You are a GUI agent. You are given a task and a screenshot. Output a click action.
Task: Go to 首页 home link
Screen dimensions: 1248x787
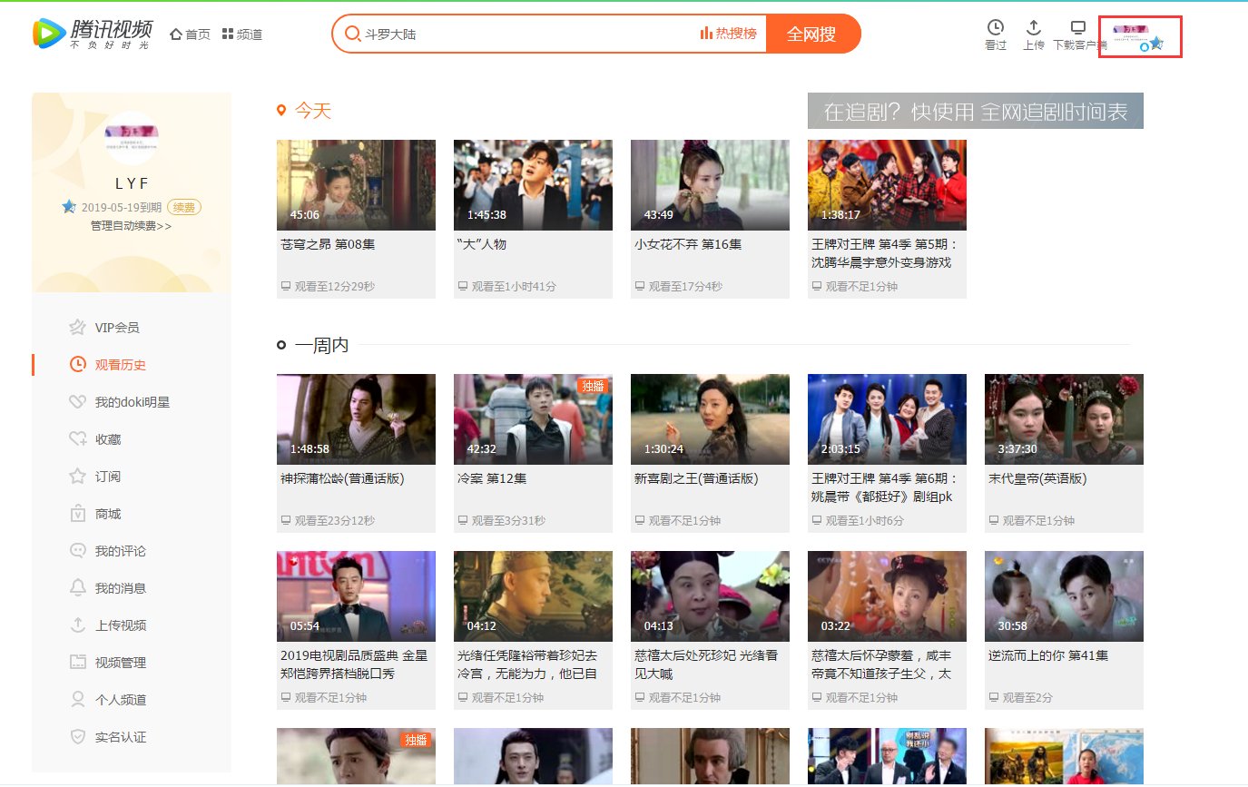190,34
